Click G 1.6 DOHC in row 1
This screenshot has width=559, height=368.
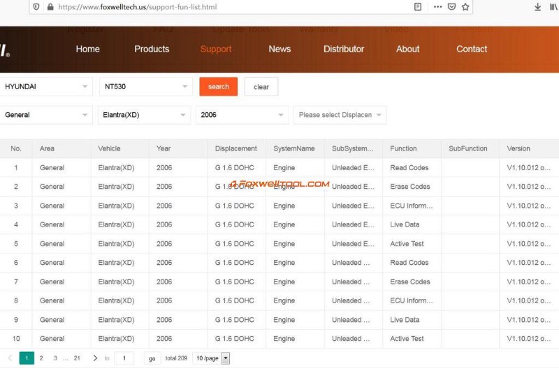tap(235, 168)
